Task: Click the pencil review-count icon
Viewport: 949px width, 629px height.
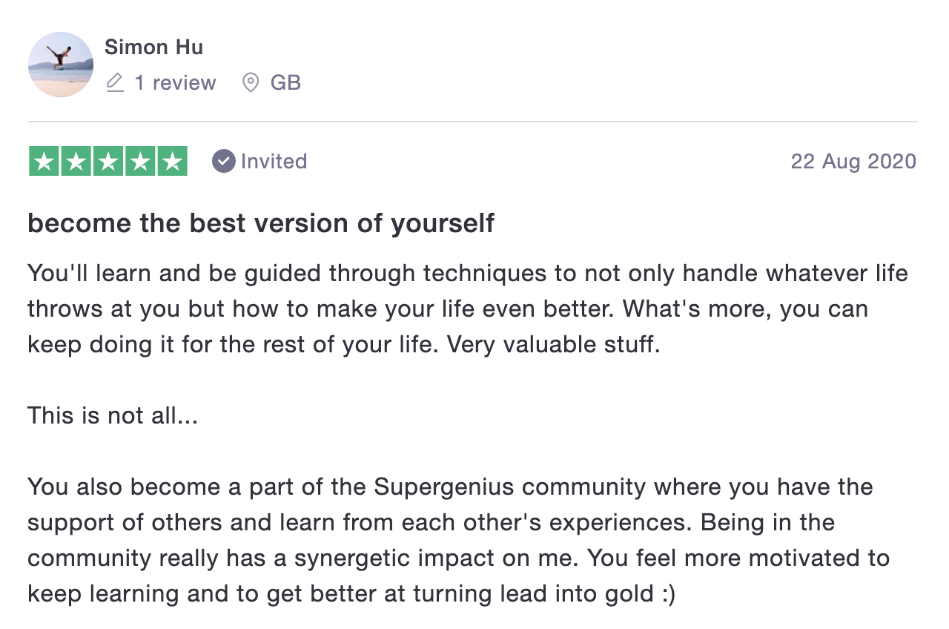Action: click(115, 82)
